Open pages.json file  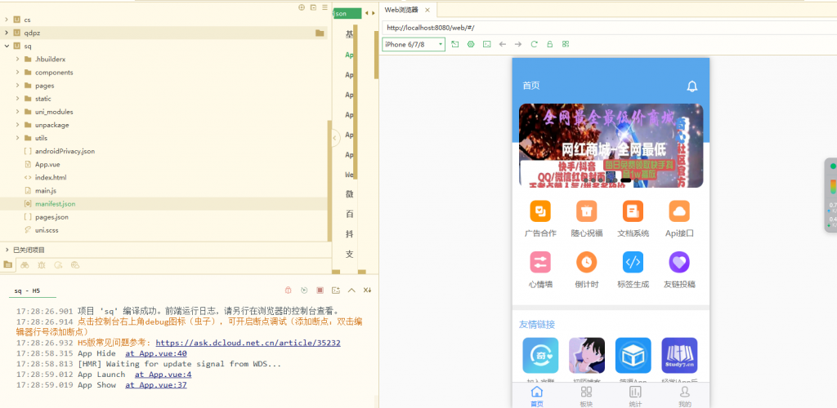pos(51,217)
